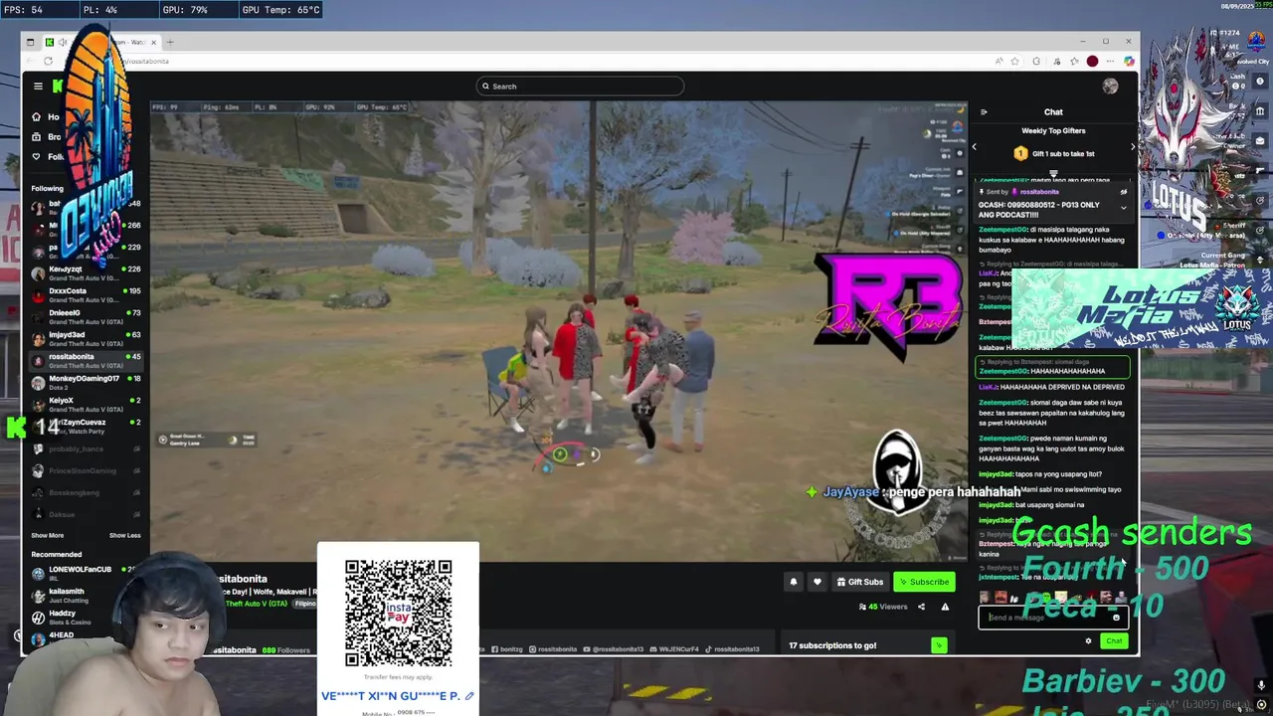Click the Kick home logo
The height and width of the screenshot is (716, 1273).
click(x=58, y=87)
